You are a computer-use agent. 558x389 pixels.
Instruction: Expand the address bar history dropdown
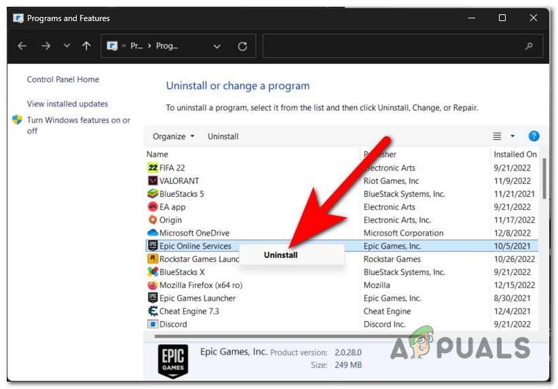(217, 46)
